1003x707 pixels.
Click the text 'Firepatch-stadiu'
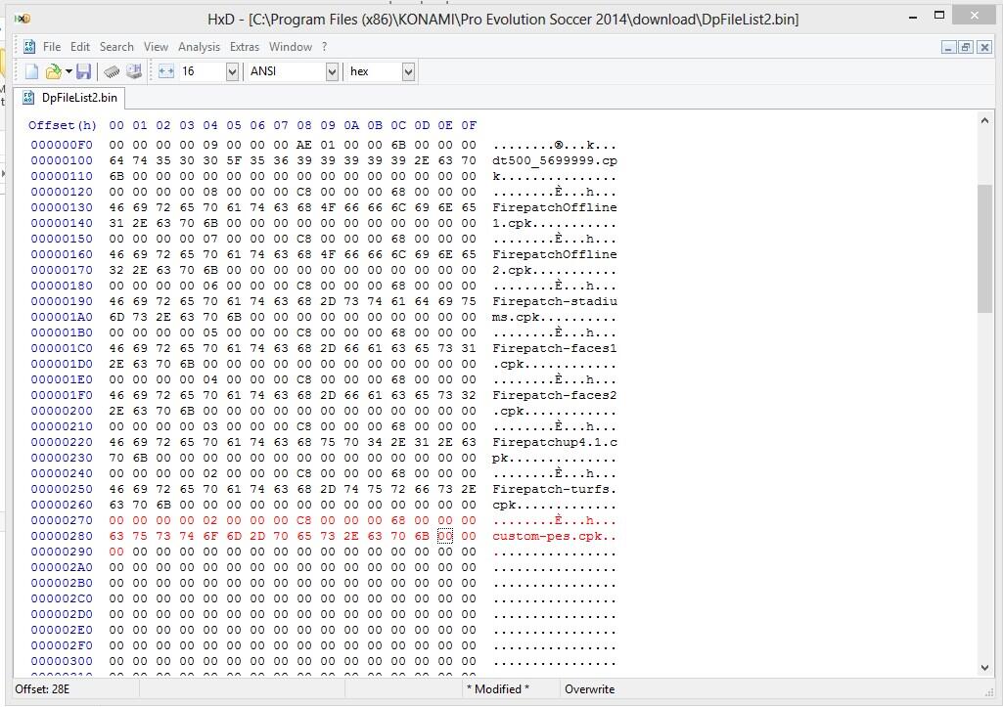pyautogui.click(x=555, y=301)
